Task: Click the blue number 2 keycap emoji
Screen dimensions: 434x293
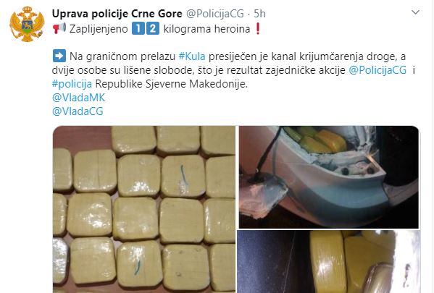Action: [152, 28]
